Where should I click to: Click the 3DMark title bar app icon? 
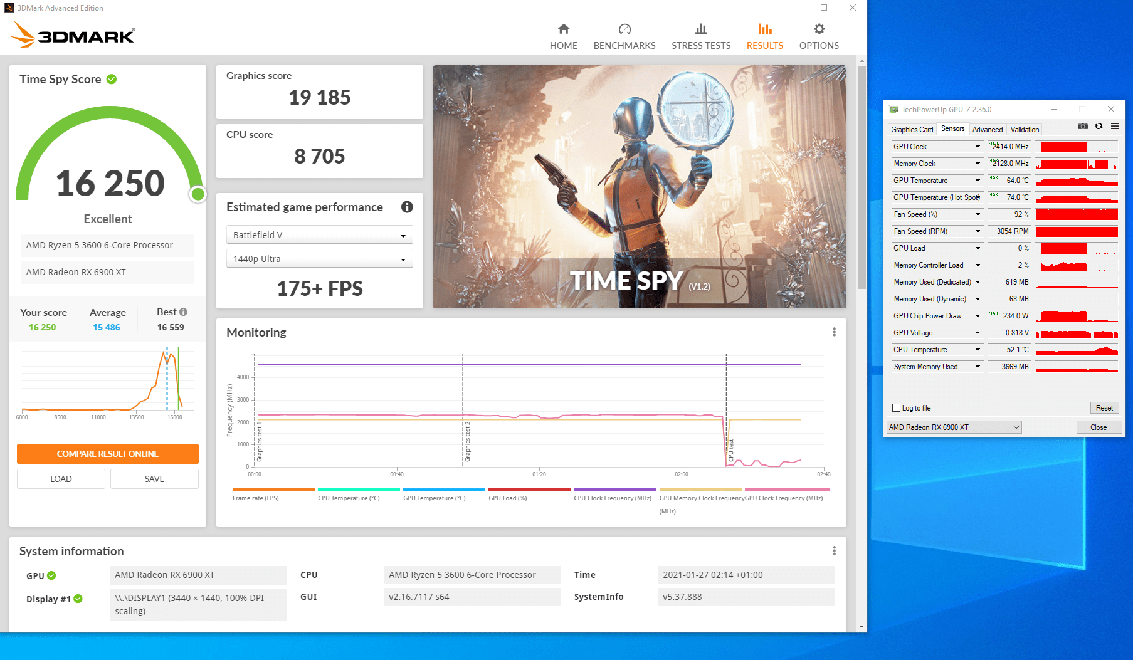pyautogui.click(x=9, y=8)
